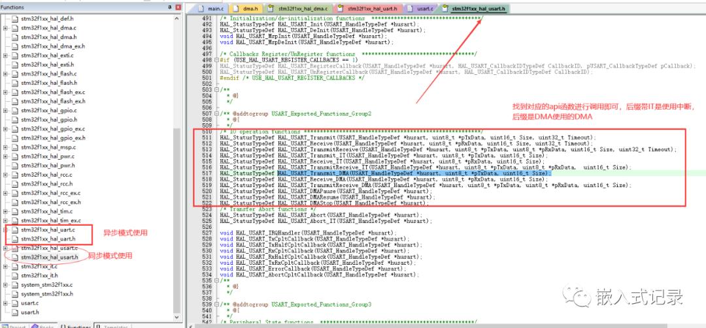
Task: Open the dma.h editor tab
Action: coord(245,8)
